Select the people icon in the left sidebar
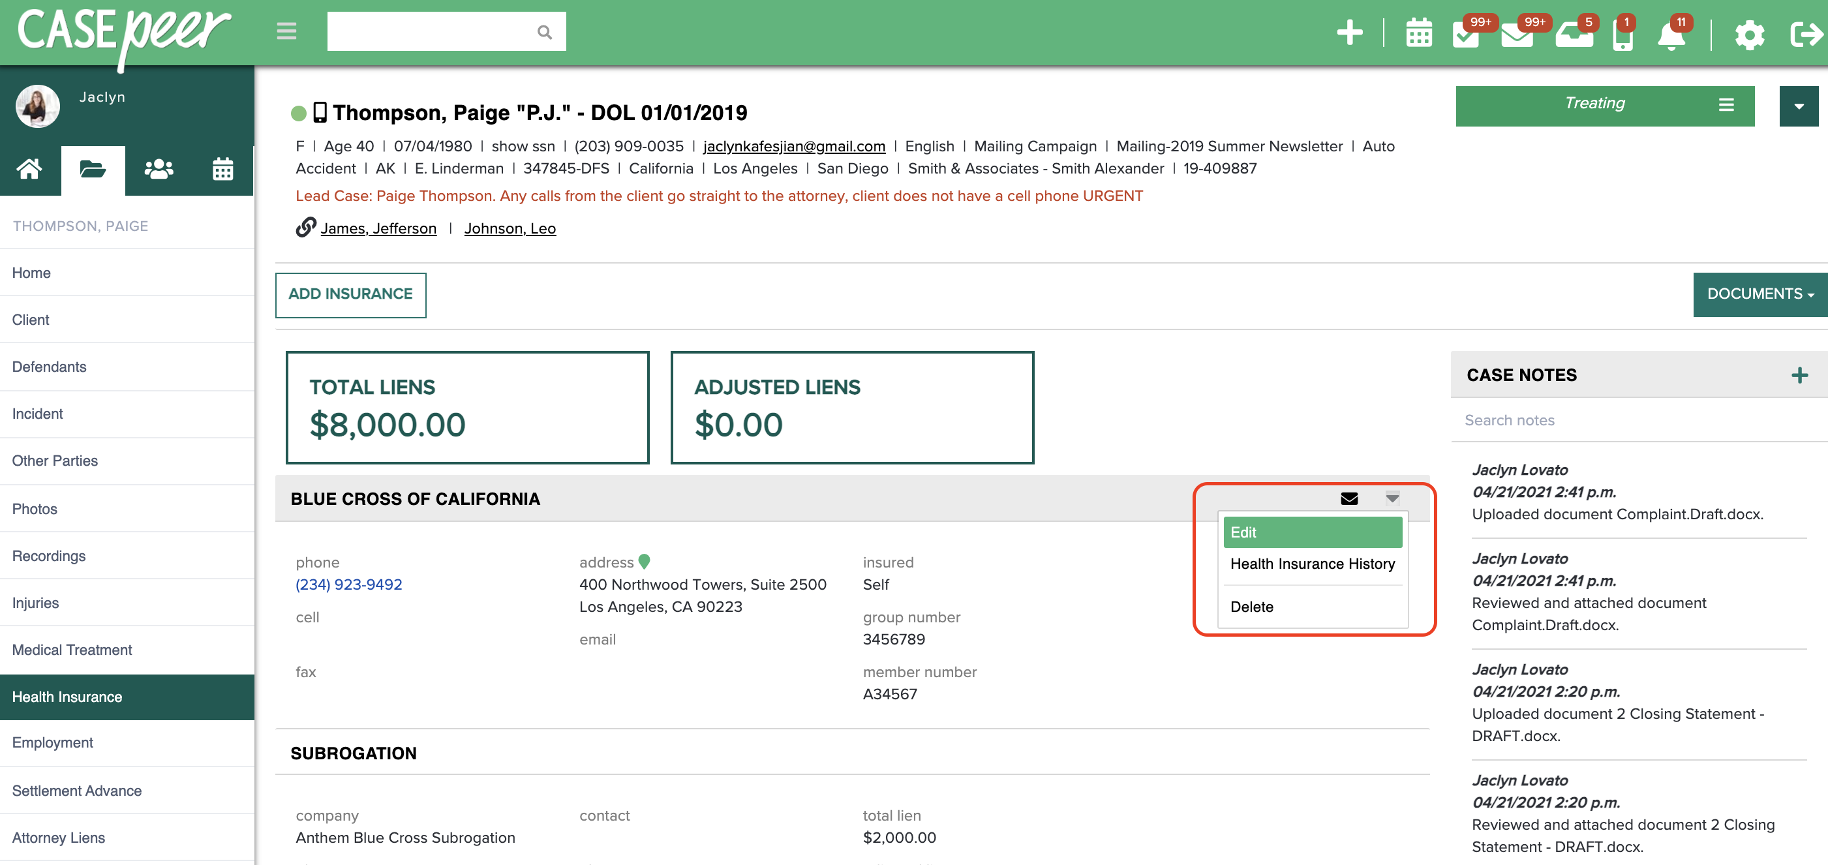The width and height of the screenshot is (1828, 865). click(x=159, y=170)
